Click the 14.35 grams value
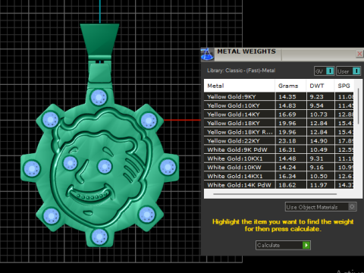Viewport: 364px width, 273px height. click(287, 96)
